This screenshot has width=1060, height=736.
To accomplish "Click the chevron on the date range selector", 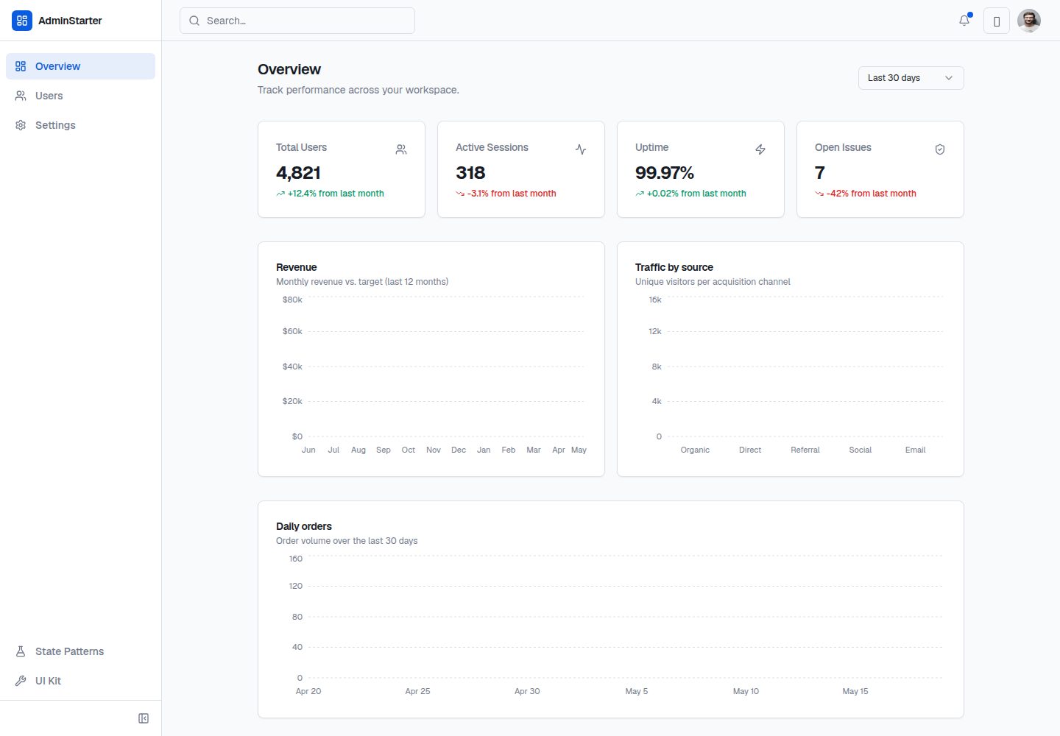I will click(949, 78).
